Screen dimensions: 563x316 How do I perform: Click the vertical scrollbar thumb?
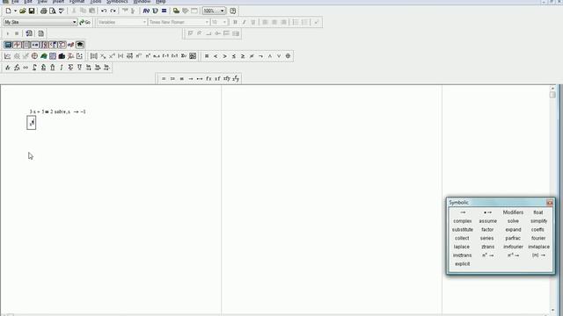pos(552,94)
